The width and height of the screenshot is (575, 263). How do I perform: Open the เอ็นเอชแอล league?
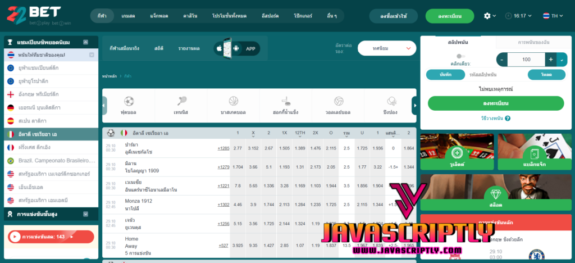(x=51, y=187)
